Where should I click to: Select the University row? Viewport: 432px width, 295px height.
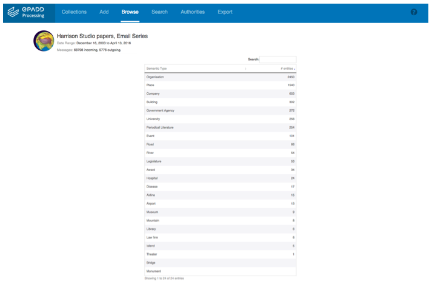click(221, 119)
